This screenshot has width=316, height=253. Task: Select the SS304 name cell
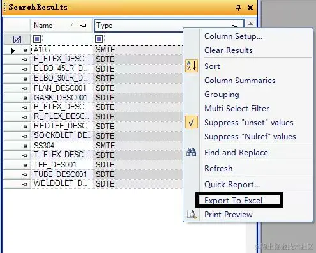(62, 146)
